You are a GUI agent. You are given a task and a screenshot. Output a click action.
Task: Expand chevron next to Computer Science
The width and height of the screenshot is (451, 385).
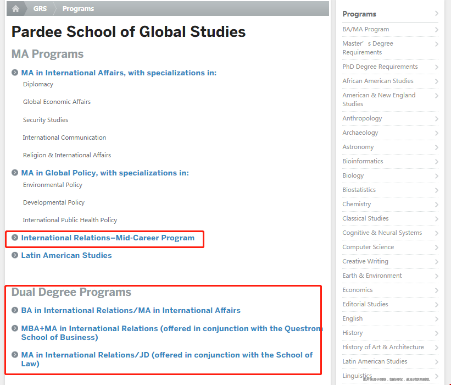click(436, 248)
